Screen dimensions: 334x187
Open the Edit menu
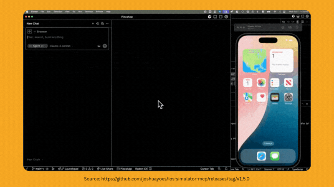(48, 12)
